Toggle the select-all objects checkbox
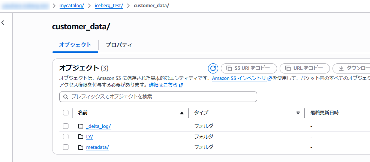The image size is (370, 162). (x=66, y=112)
